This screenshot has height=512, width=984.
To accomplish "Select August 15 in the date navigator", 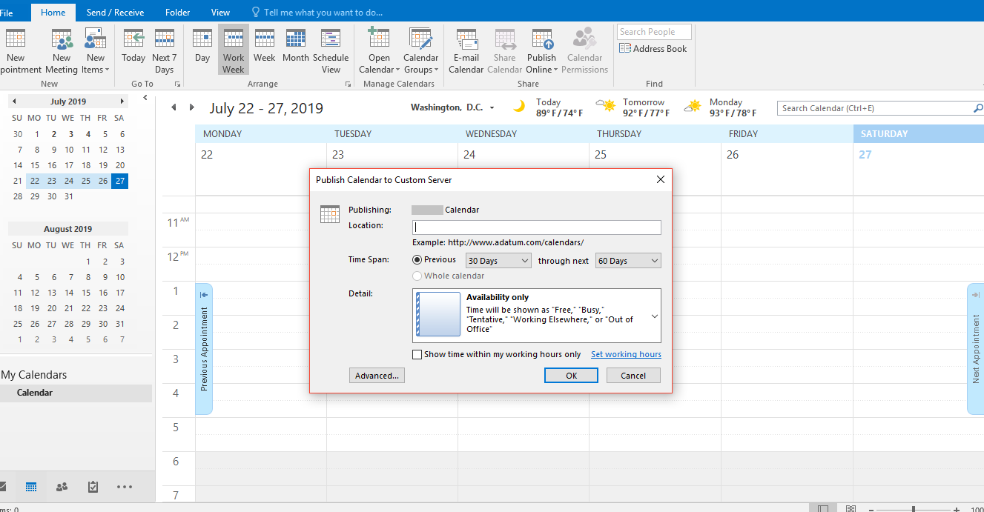I will (86, 293).
